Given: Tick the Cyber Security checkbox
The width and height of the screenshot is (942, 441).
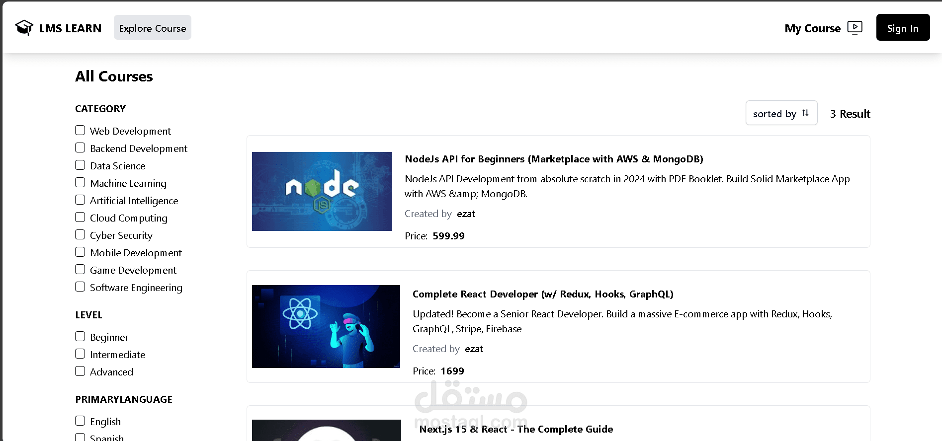Looking at the screenshot, I should click(x=80, y=234).
